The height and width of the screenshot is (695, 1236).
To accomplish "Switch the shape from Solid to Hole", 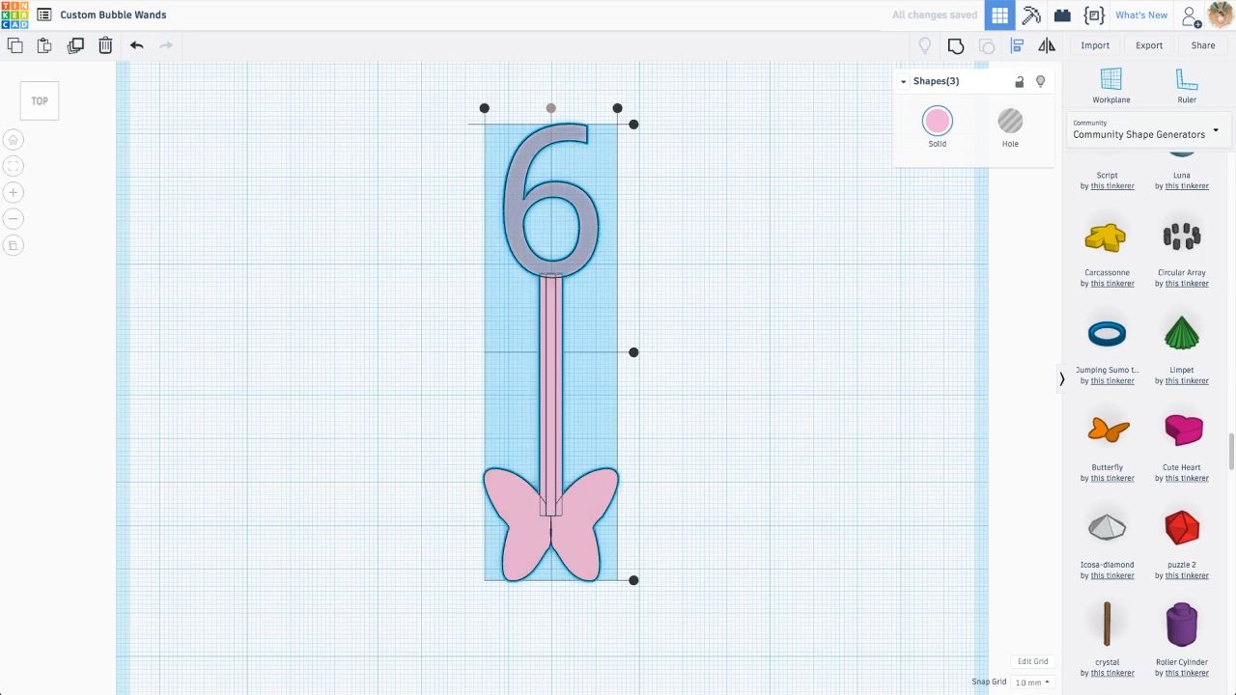I will tap(1010, 121).
